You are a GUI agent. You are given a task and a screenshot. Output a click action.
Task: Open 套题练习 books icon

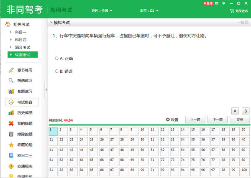[11, 92]
